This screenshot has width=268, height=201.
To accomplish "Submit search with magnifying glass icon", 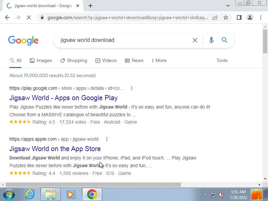I will (x=224, y=40).
